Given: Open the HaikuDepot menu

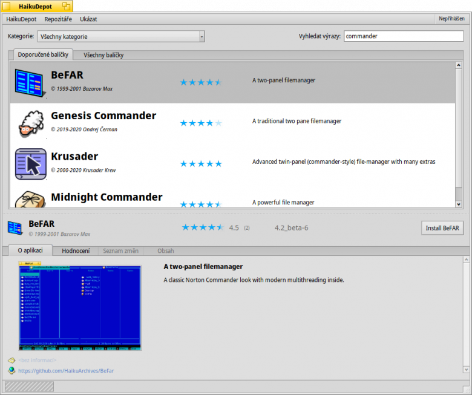Looking at the screenshot, I should pos(21,19).
